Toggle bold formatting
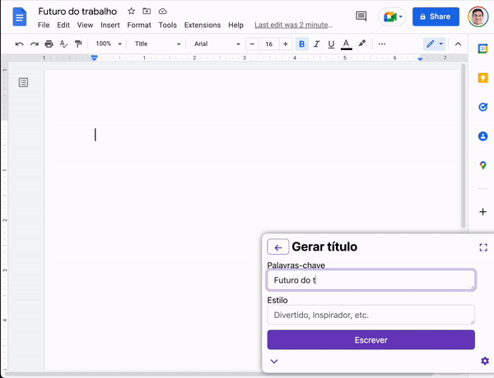The image size is (494, 378). (302, 44)
